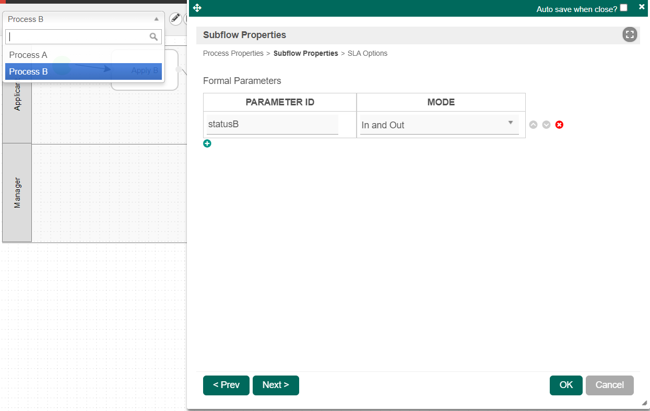
Task: Open the Mode dropdown showing In and Out
Action: click(x=439, y=125)
